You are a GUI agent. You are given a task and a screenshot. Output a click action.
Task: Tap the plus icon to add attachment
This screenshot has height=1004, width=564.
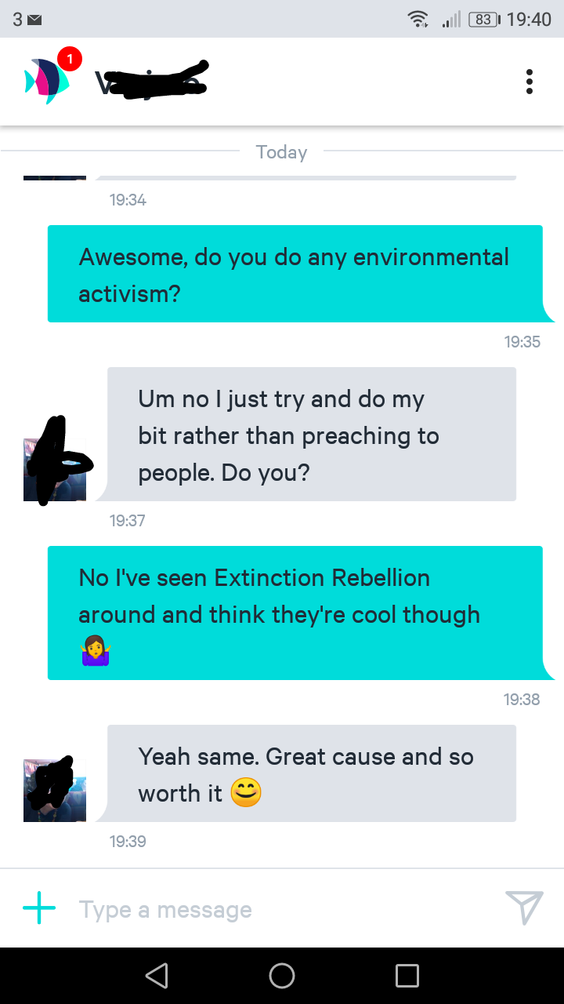point(39,909)
